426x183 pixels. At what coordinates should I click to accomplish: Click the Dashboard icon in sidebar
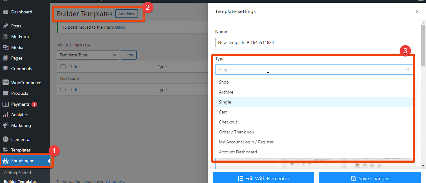(x=6, y=12)
